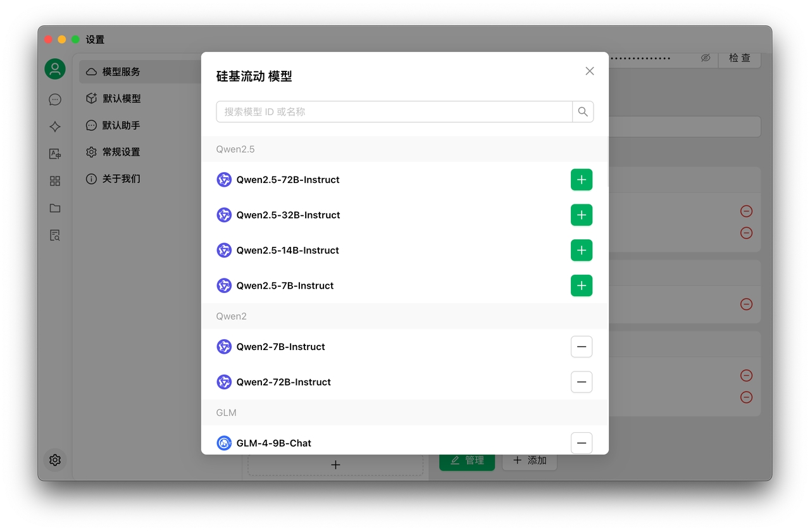Click the search magnifier button
Viewport: 810px width, 531px height.
click(x=583, y=112)
